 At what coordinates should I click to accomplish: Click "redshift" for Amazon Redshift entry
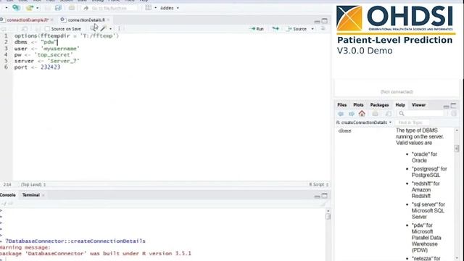[x=426, y=190]
